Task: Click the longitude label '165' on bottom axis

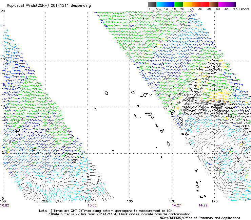Action: click(x=130, y=201)
